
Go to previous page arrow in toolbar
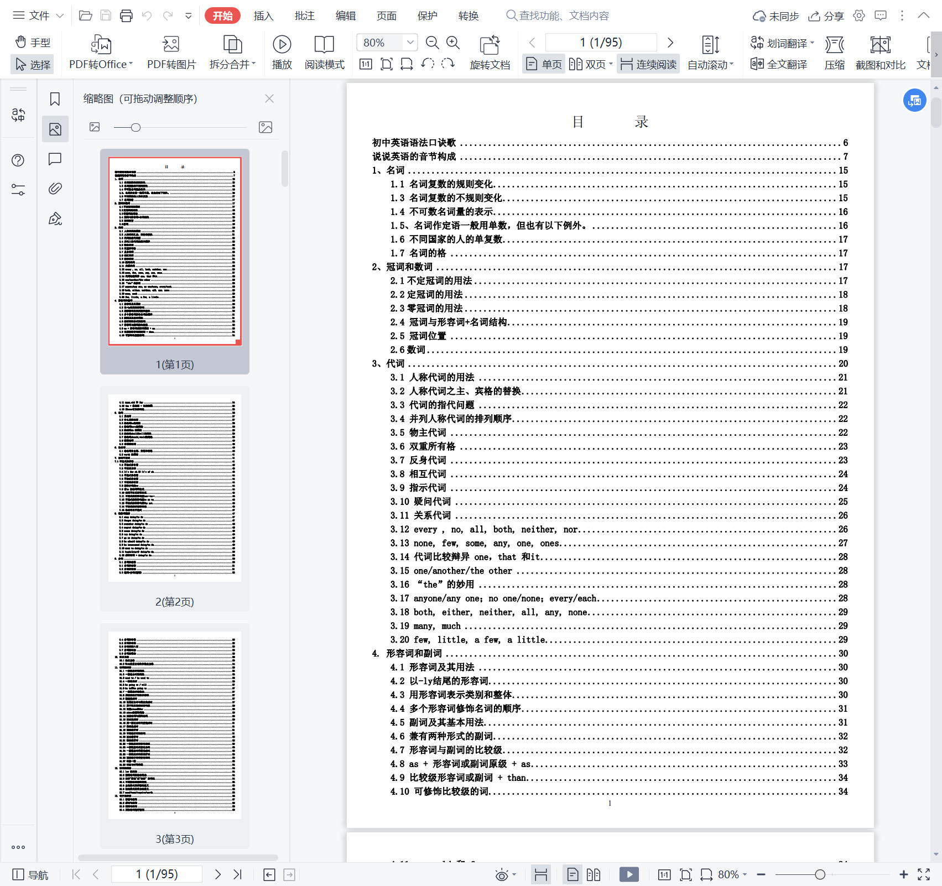[x=532, y=43]
